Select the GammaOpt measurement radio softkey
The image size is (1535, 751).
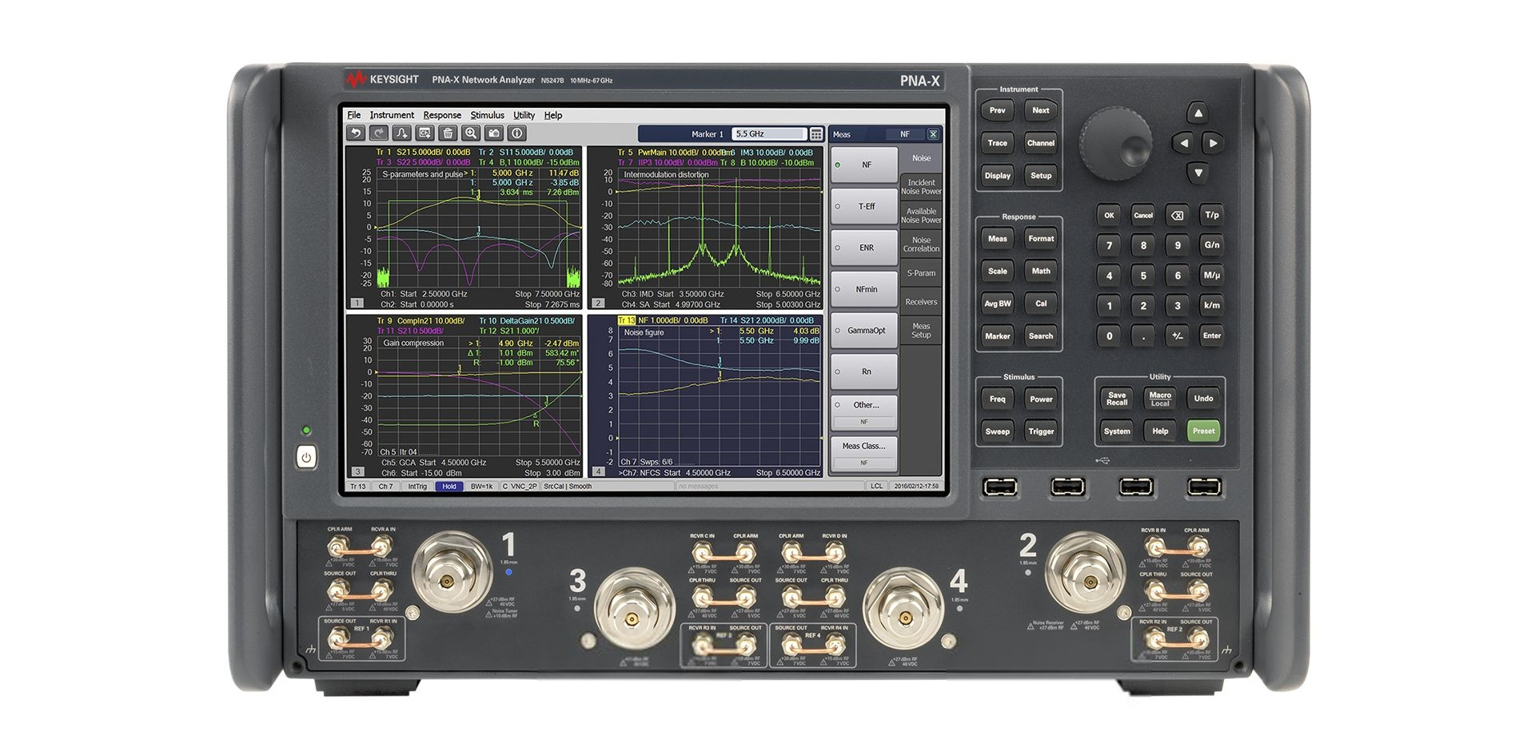pyautogui.click(x=864, y=330)
